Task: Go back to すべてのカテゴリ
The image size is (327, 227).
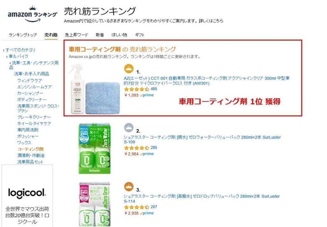Action: 19,50
